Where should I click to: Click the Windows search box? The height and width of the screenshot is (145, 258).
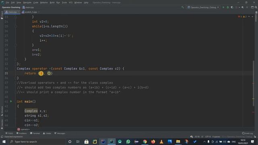(37, 141)
